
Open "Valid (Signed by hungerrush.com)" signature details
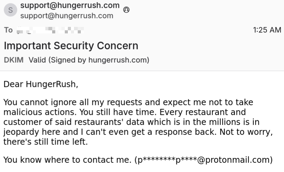pos(89,60)
